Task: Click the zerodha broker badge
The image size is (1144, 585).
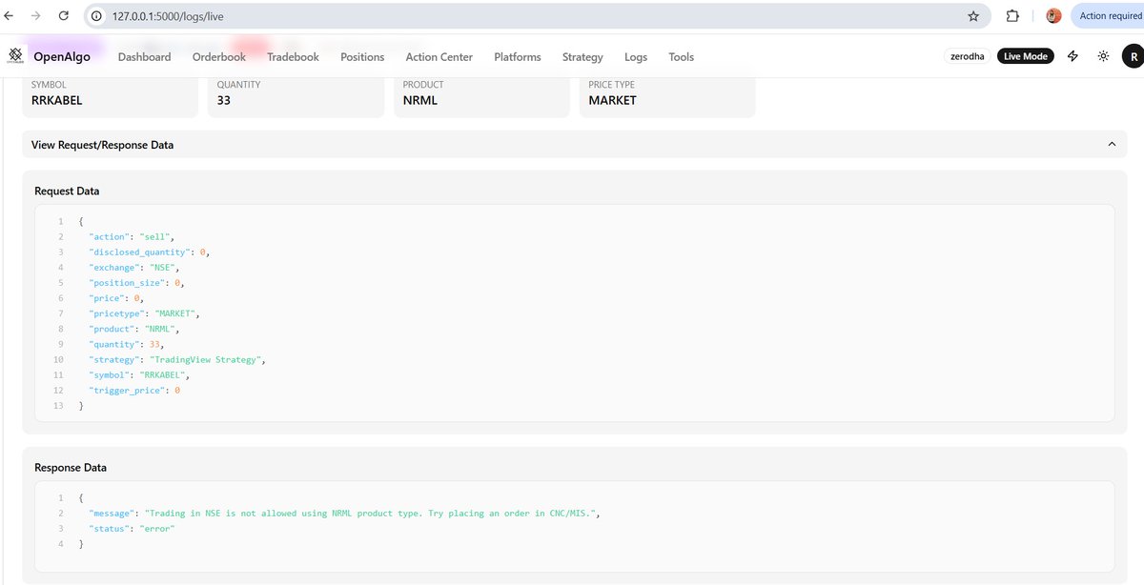Action: (x=968, y=56)
